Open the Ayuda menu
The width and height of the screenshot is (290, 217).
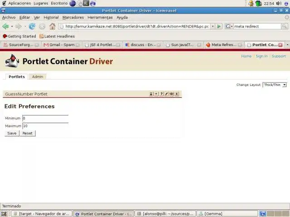click(122, 17)
